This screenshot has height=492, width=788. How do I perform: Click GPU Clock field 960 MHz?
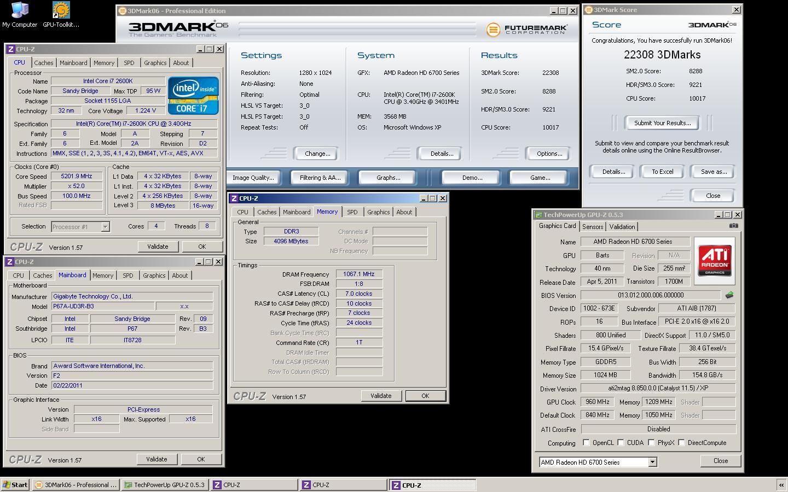[x=598, y=402]
